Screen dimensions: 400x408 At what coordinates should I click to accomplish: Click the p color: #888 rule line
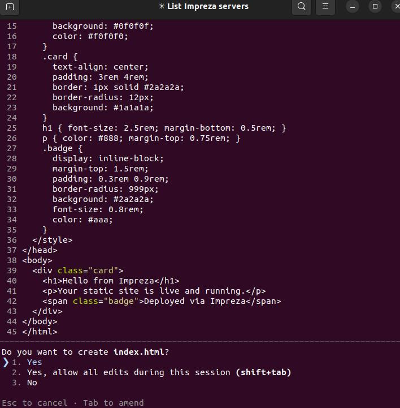coord(141,138)
